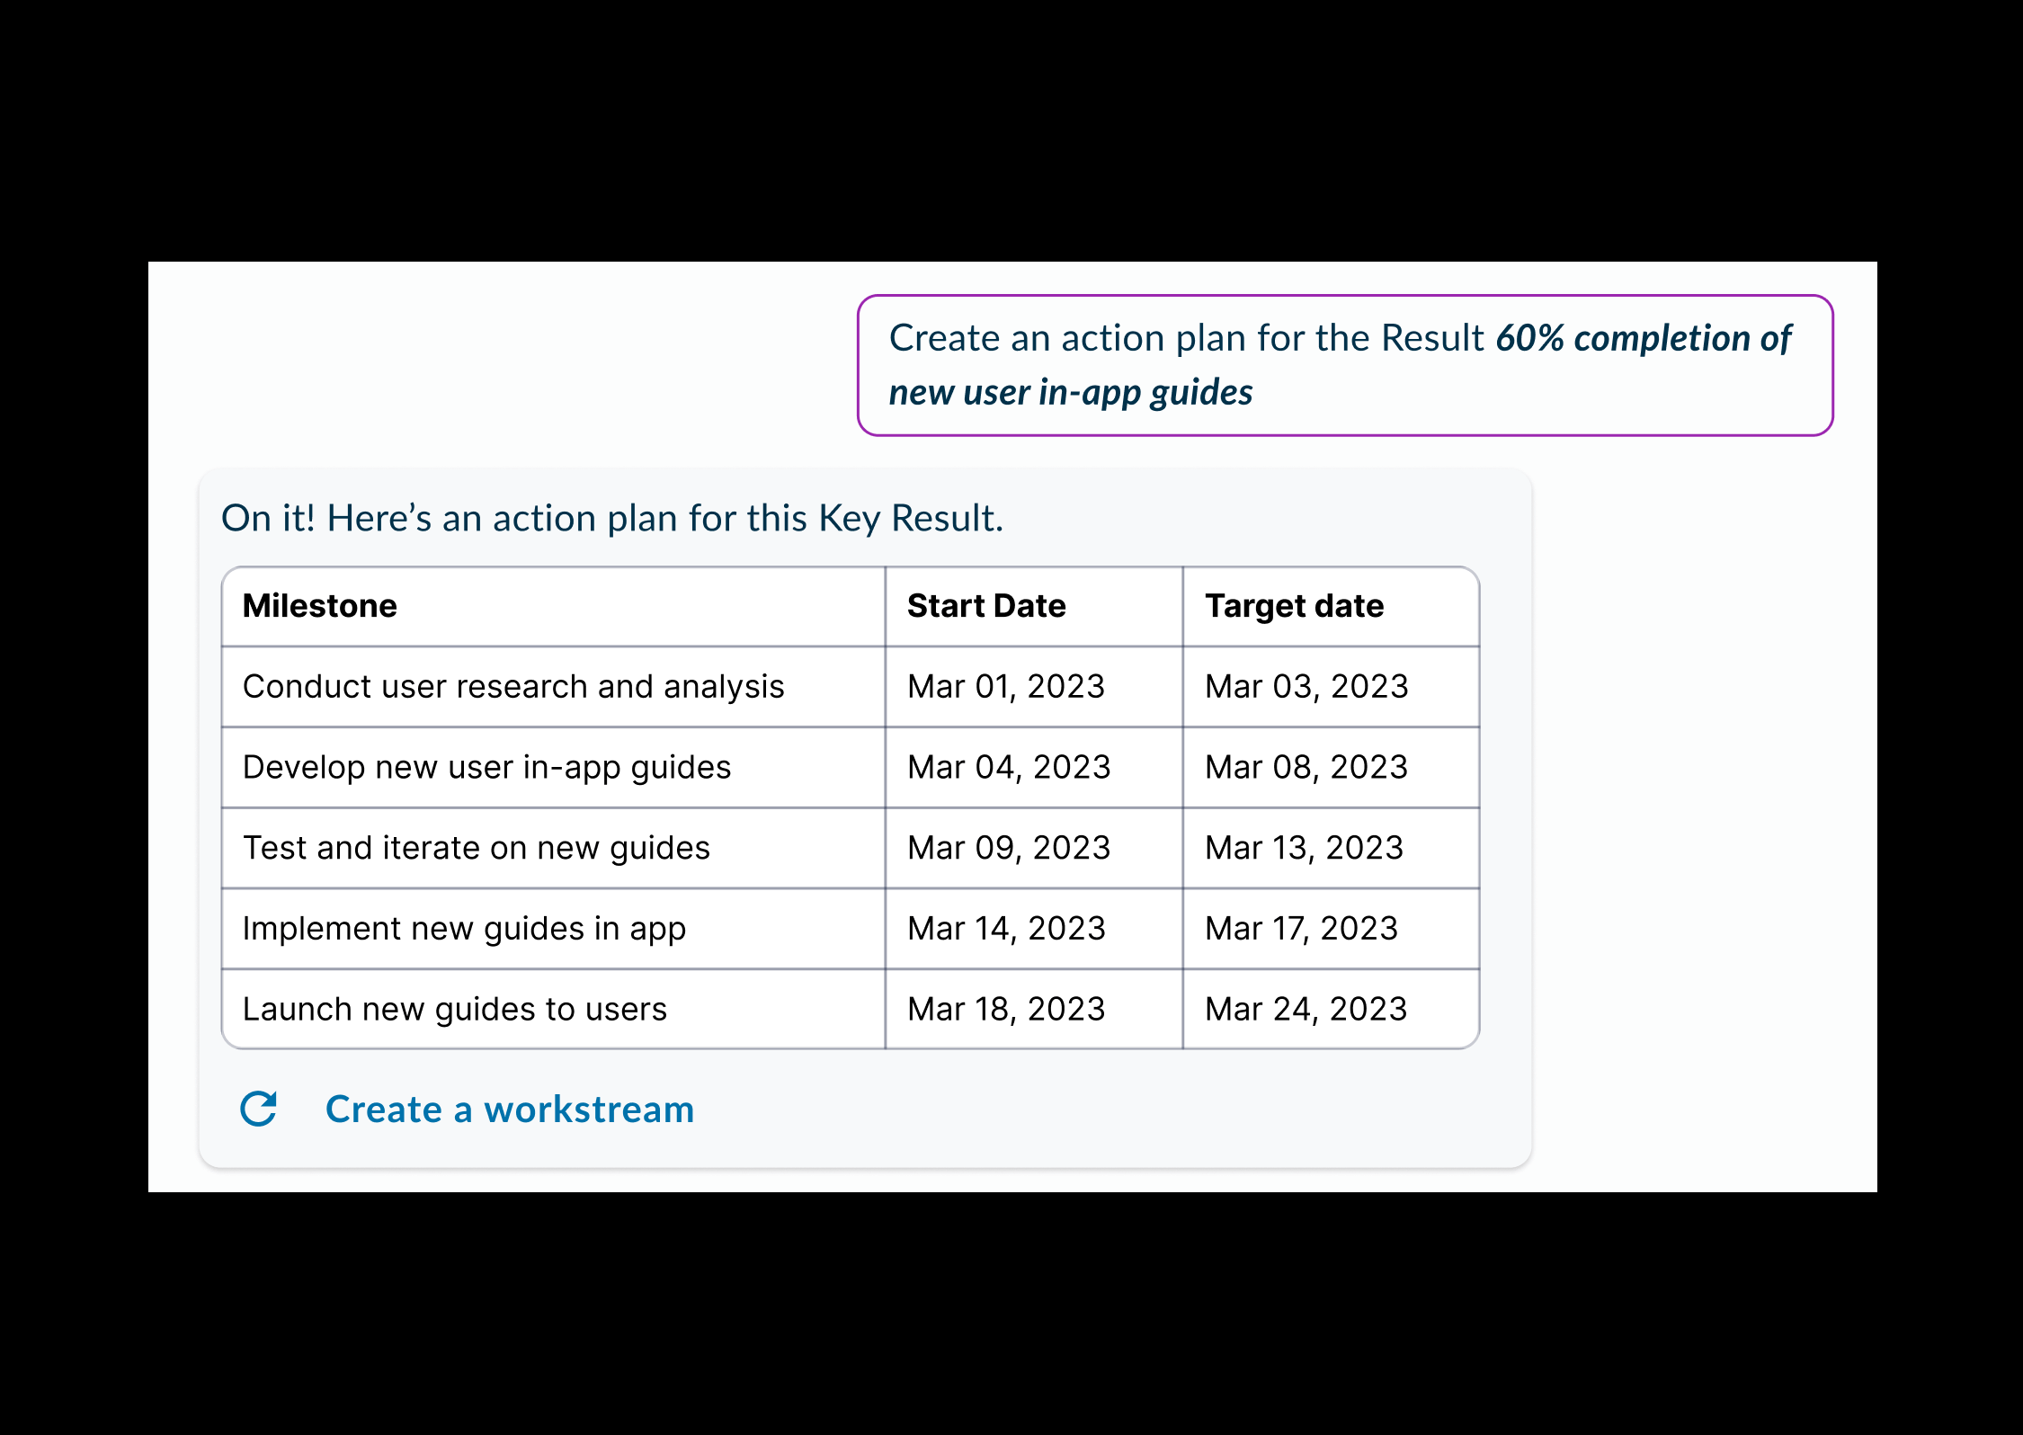
Task: Click the regenerate refresh icon
Action: (259, 1109)
